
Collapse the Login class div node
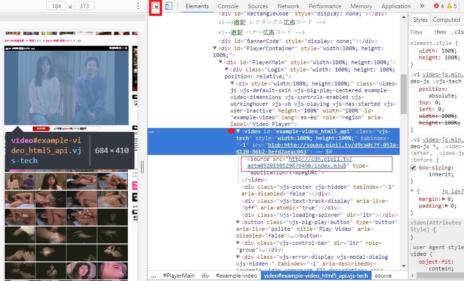(x=226, y=70)
